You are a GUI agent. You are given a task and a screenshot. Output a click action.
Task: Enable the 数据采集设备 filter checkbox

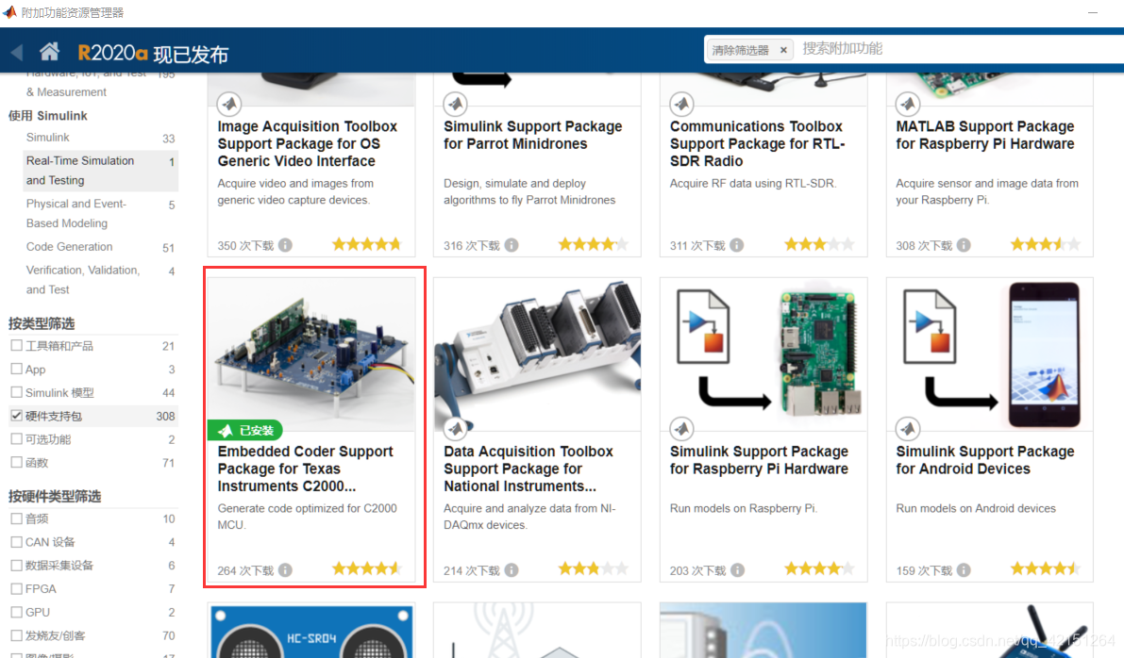[x=16, y=565]
